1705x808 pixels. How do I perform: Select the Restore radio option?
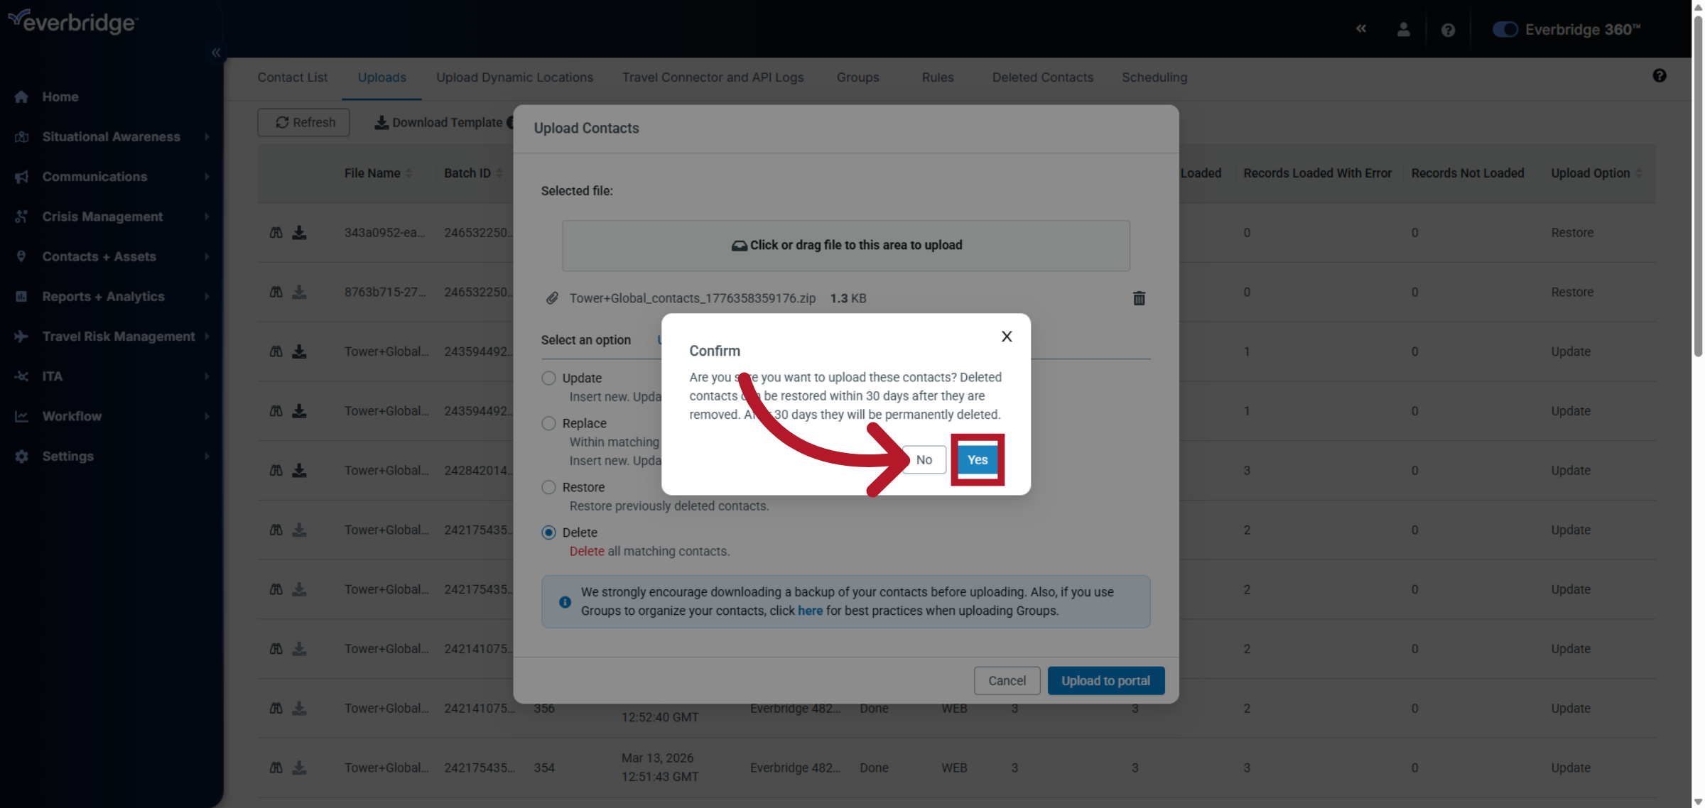[x=548, y=487]
